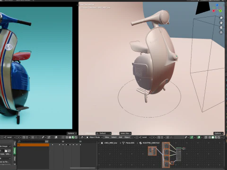The width and height of the screenshot is (227, 170).
Task: Click the 69 scooter render image
Action: tap(36, 68)
